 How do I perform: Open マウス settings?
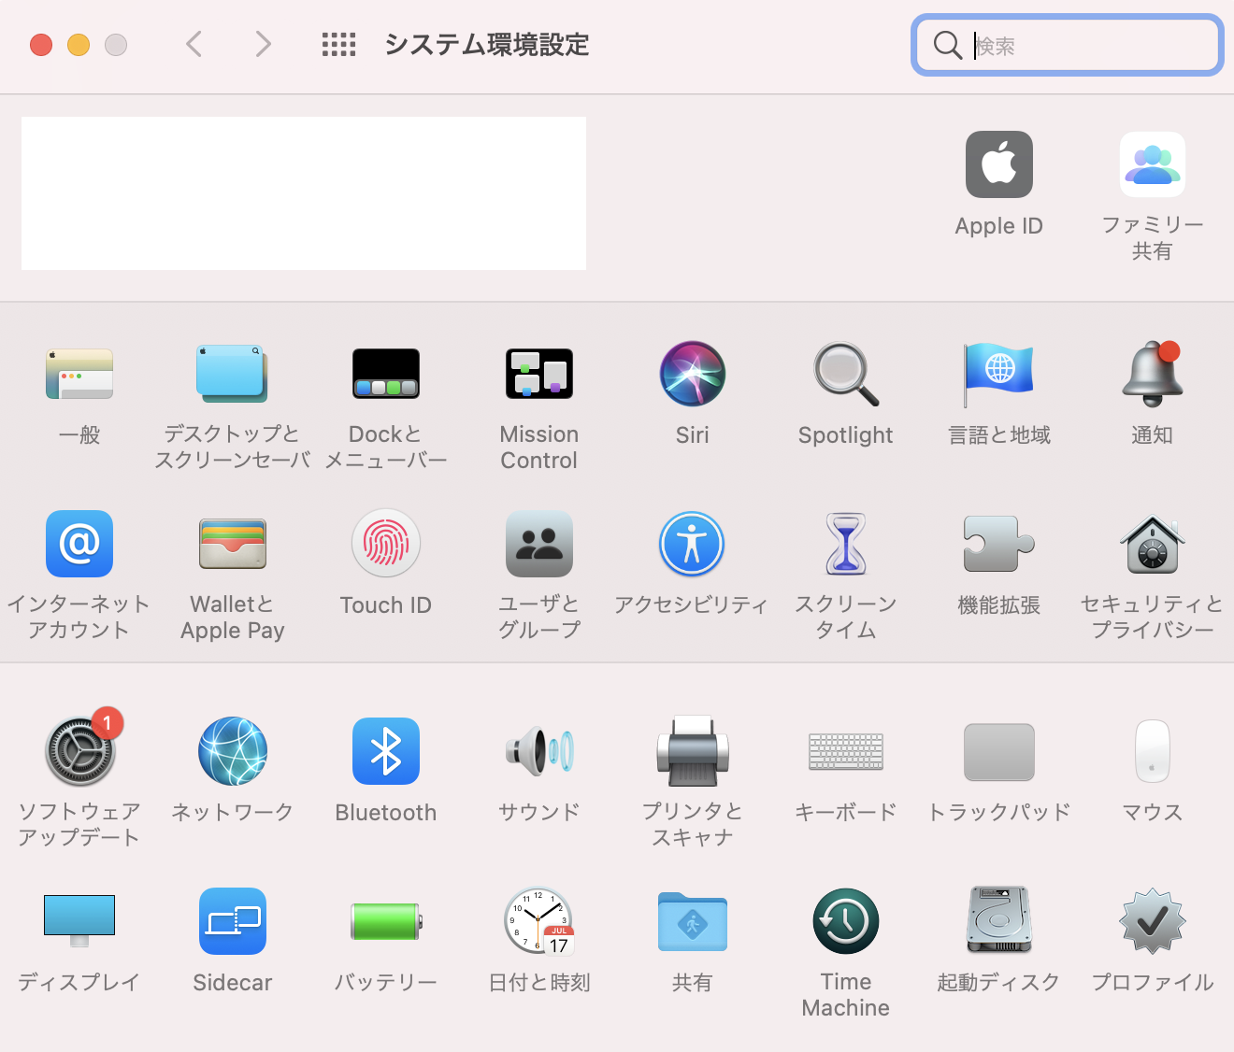pos(1152,751)
